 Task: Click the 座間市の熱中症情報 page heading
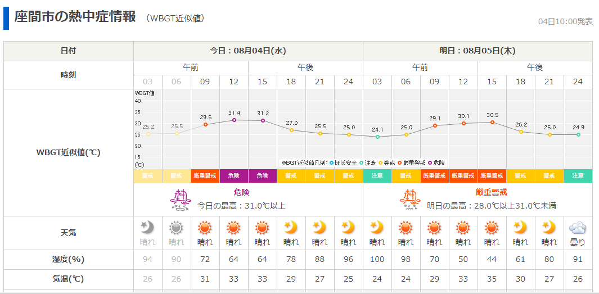tap(75, 17)
